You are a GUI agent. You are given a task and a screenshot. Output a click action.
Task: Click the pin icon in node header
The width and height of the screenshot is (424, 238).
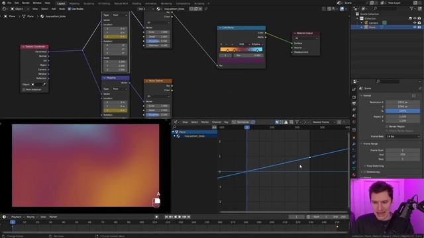click(x=206, y=9)
